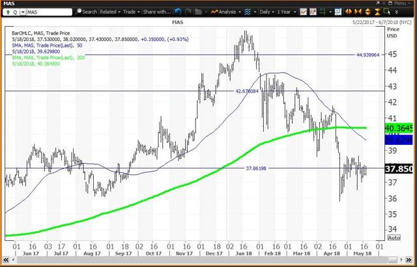Click the Share with… button

coord(157,12)
